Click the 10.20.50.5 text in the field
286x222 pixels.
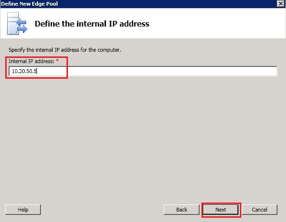pyautogui.click(x=24, y=71)
